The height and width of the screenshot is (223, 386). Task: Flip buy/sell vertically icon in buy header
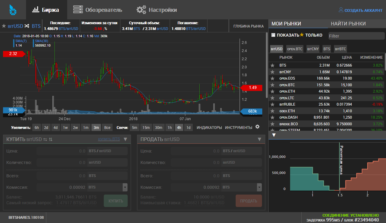click(x=51, y=139)
